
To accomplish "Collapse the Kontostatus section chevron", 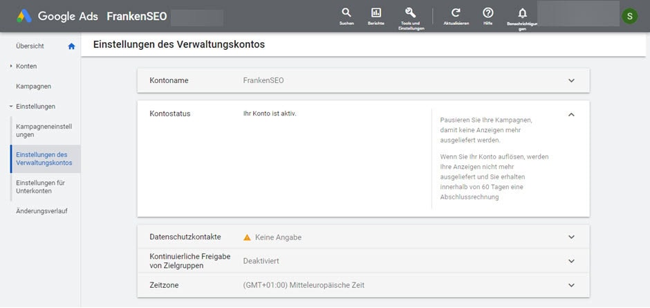I will click(x=571, y=114).
